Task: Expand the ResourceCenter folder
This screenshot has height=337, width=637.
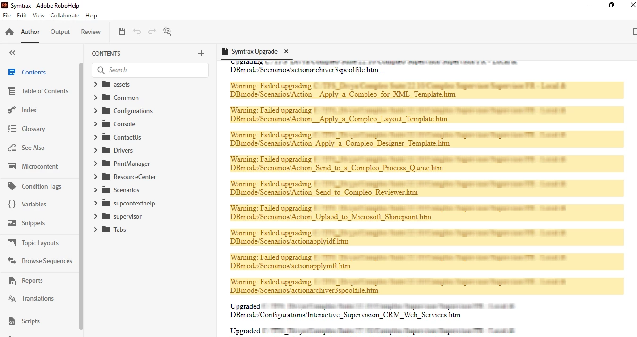Action: [95, 177]
